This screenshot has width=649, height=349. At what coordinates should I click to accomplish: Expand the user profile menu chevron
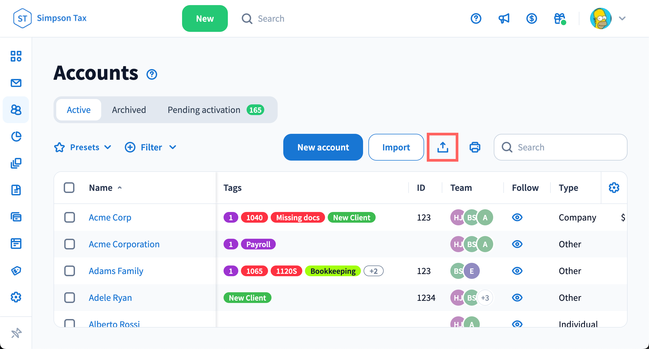tap(622, 18)
